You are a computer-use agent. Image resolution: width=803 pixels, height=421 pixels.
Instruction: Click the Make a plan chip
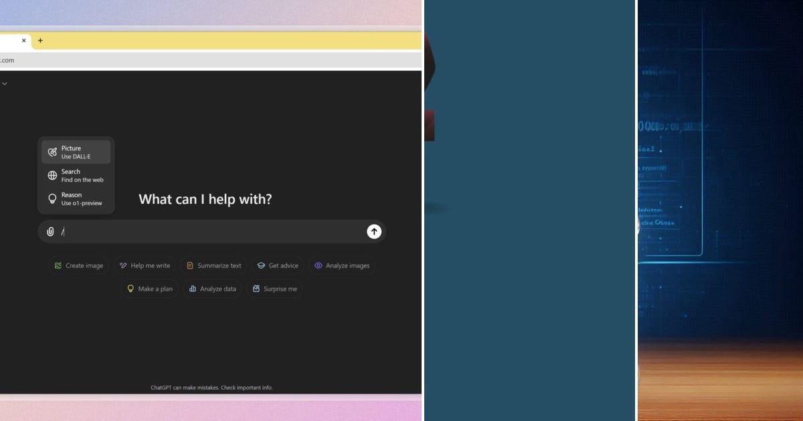[x=149, y=289]
